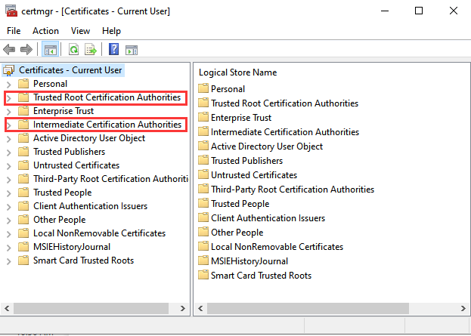This screenshot has height=336, width=471.
Task: Expand Untrusted Certificates node in left tree
Action: pyautogui.click(x=9, y=165)
